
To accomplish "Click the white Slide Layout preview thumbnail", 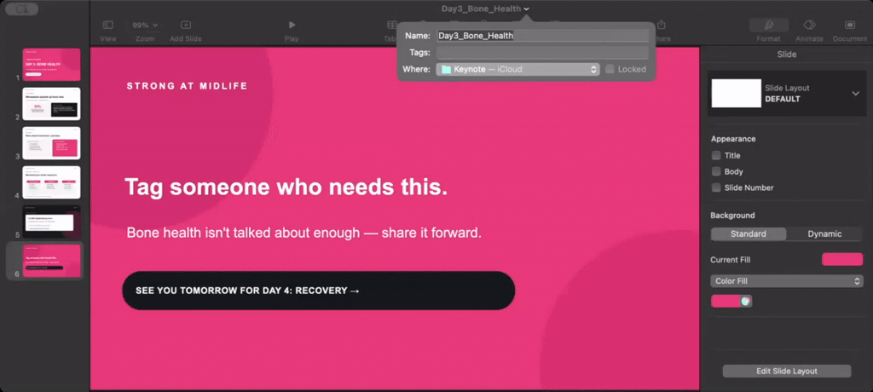I will pyautogui.click(x=736, y=93).
